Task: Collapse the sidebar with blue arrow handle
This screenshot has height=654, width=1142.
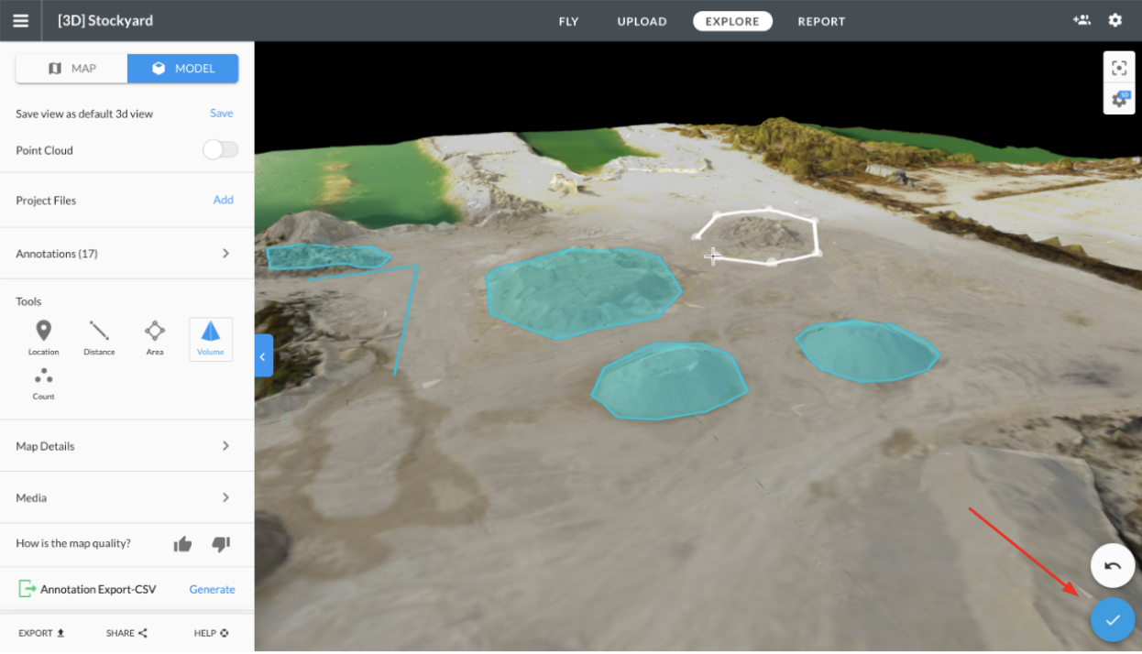Action: (263, 356)
